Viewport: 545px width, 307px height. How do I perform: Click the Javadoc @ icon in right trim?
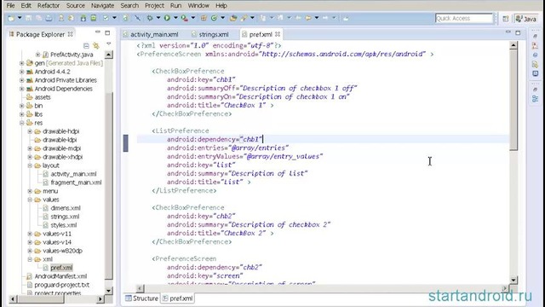(535, 55)
